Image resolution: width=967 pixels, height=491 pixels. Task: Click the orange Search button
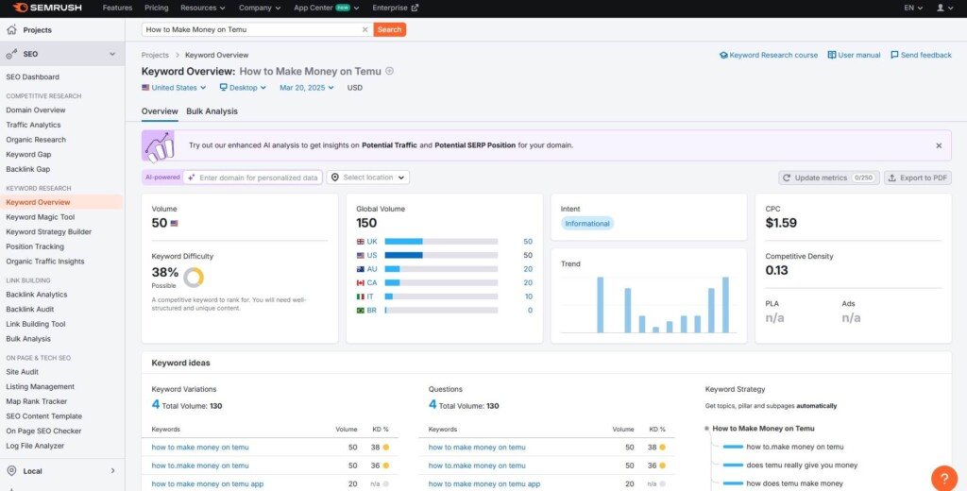(x=389, y=29)
